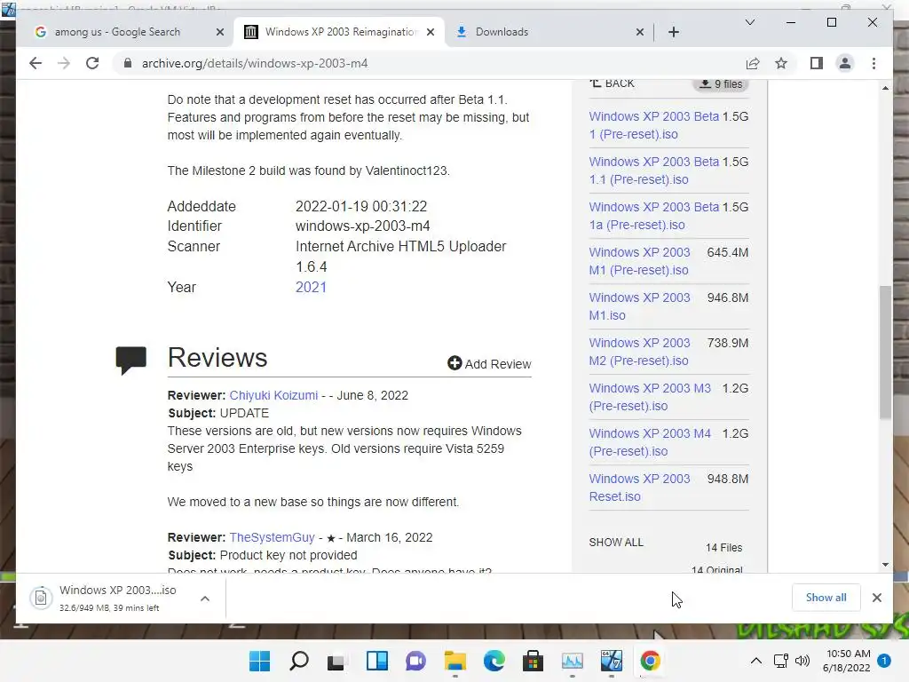Download Windows XP 2003 Reset.iso
This screenshot has height=682, width=909.
point(639,488)
